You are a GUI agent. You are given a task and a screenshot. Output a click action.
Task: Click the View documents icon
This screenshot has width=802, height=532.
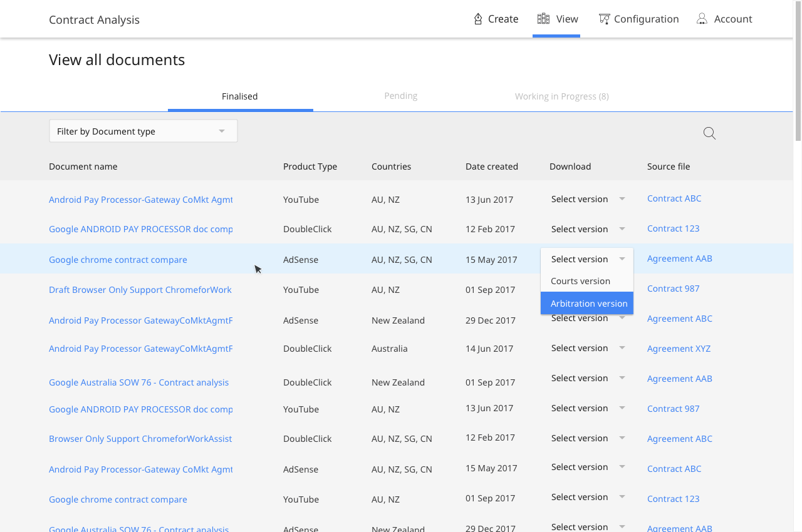(543, 19)
